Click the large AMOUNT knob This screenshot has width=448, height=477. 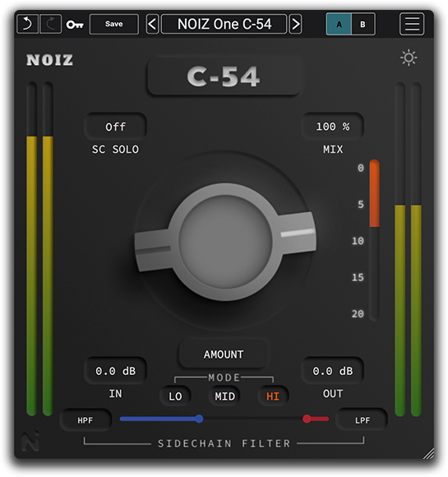(225, 242)
